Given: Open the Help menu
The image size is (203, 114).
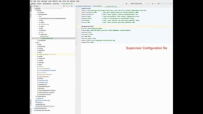Looking at the screenshot, I should (x=78, y=1).
